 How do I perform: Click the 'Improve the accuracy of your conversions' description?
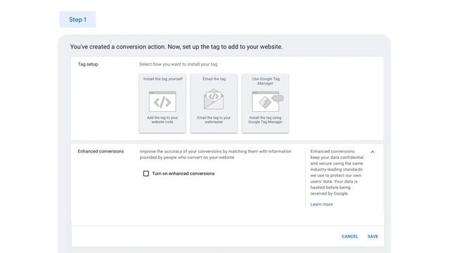(x=216, y=155)
